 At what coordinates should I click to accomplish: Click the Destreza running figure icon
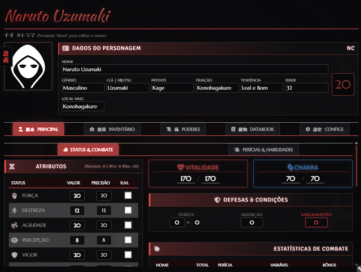(15, 211)
